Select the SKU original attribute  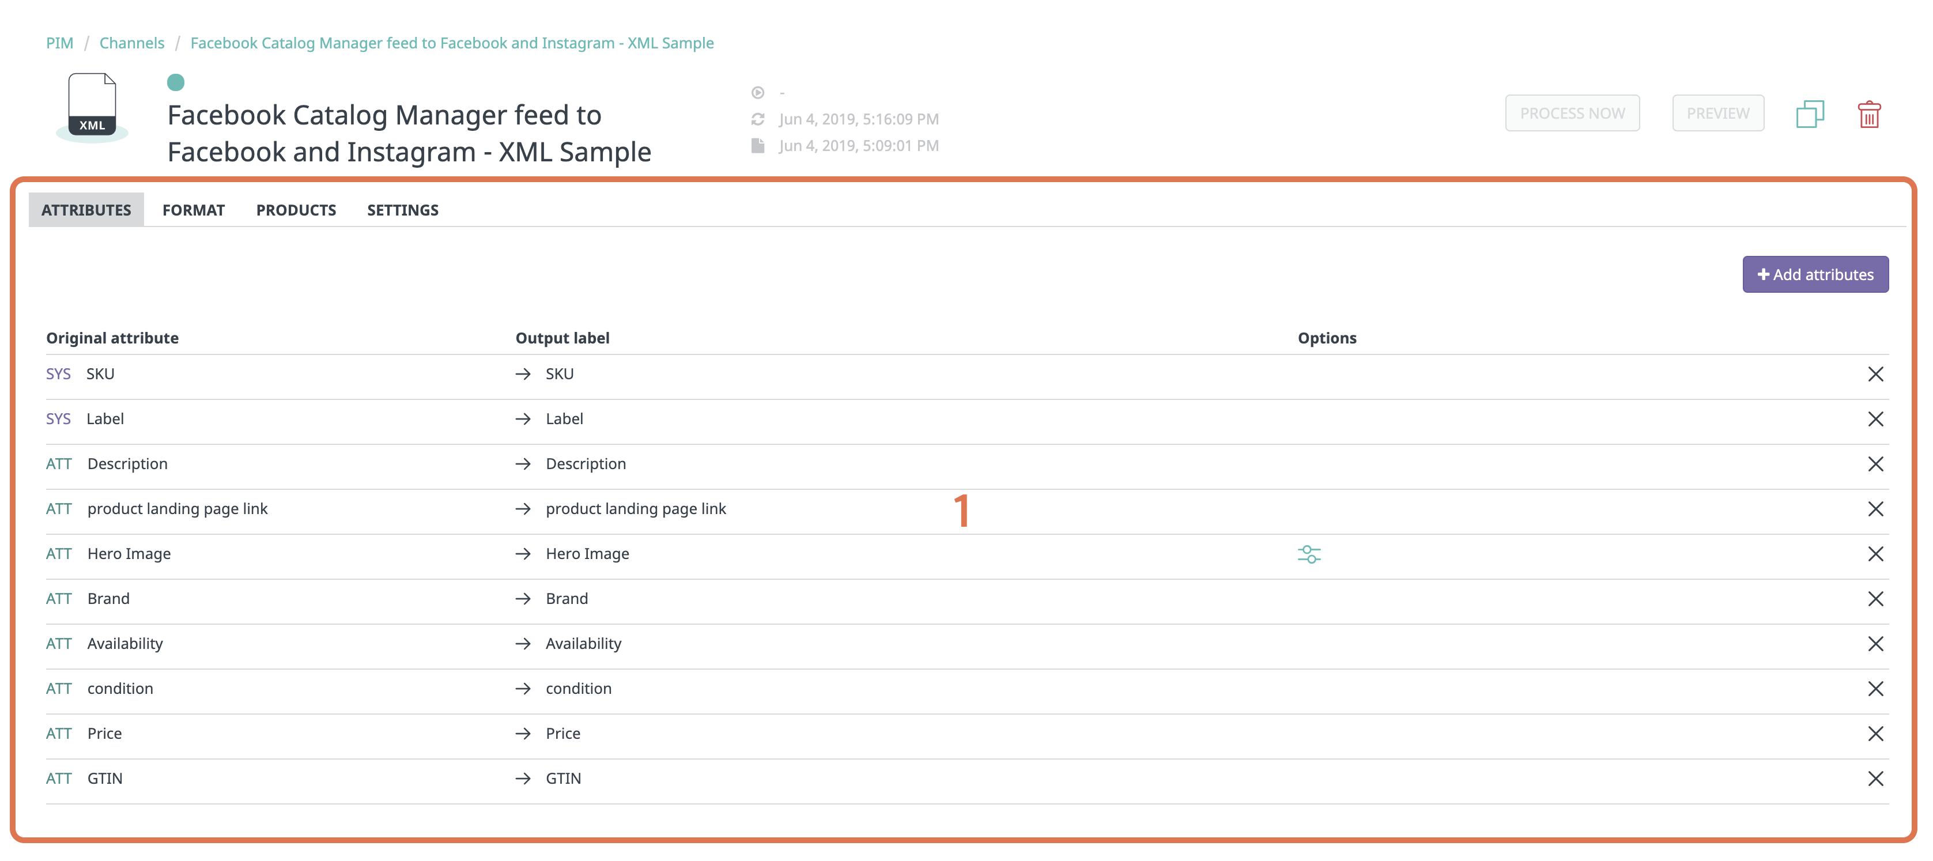click(x=100, y=374)
